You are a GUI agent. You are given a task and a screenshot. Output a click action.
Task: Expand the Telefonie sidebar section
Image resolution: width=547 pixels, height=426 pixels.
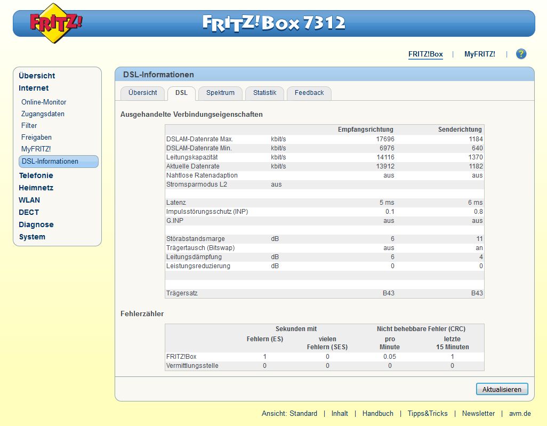[x=36, y=175]
